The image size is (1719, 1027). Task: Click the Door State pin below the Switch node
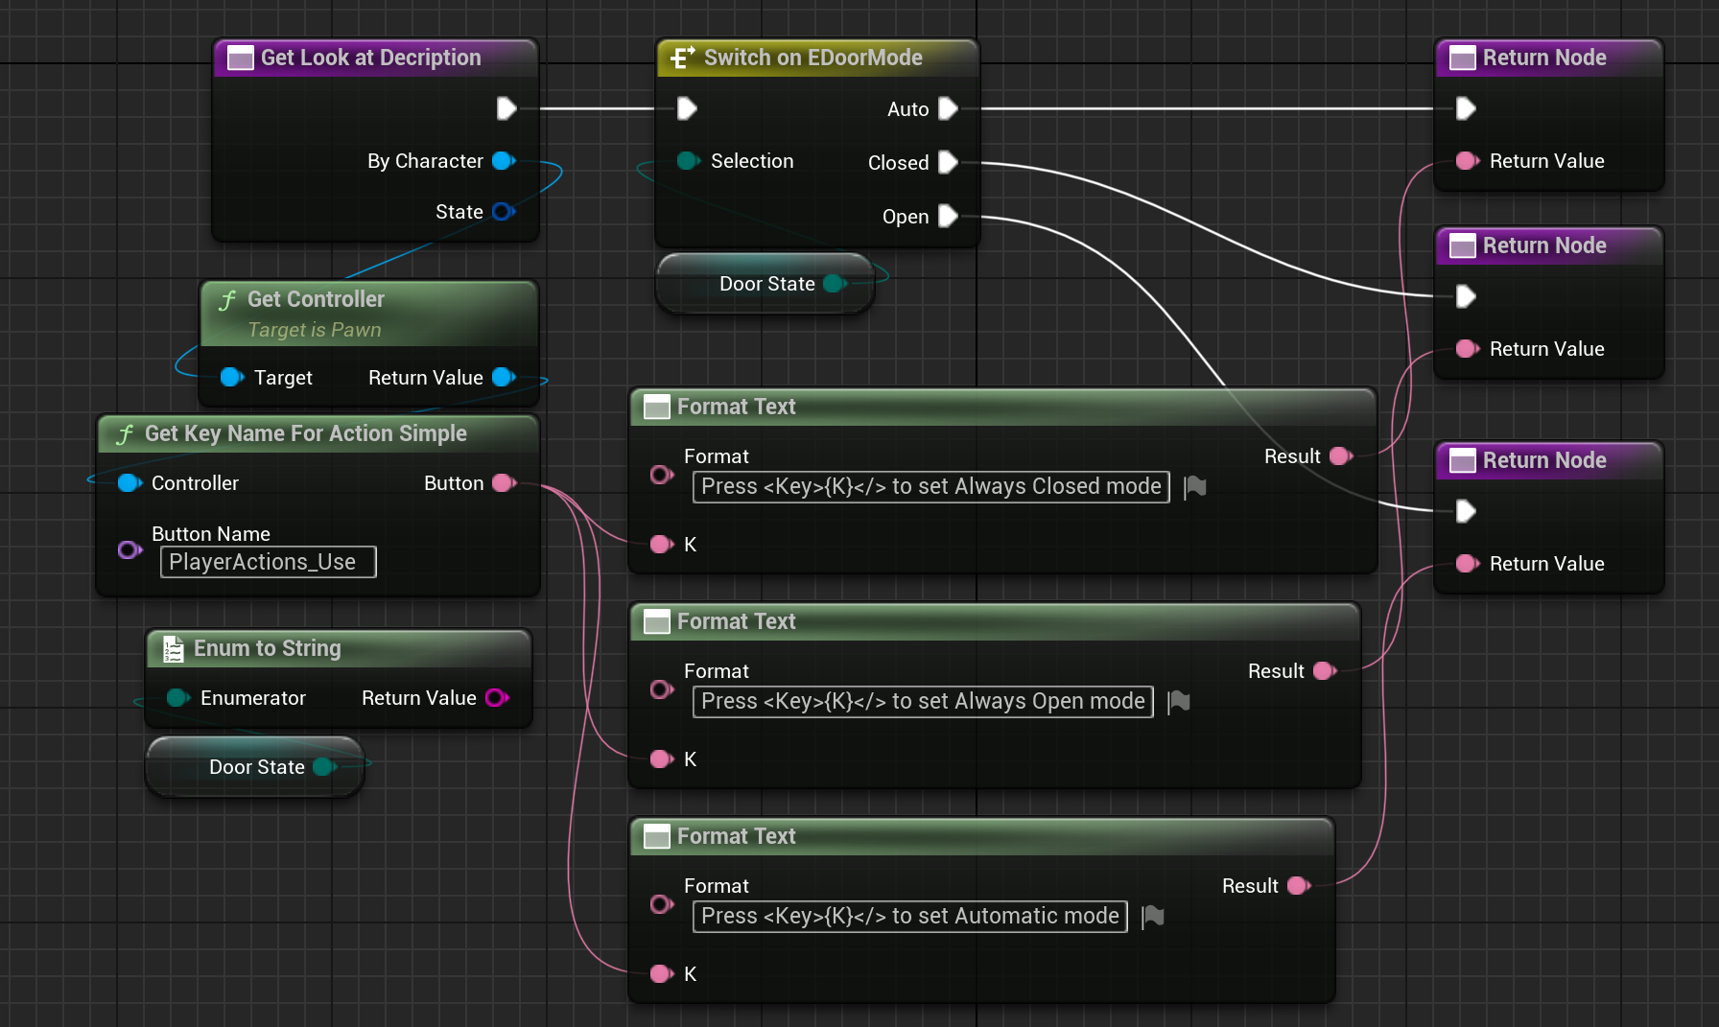pyautogui.click(x=835, y=284)
